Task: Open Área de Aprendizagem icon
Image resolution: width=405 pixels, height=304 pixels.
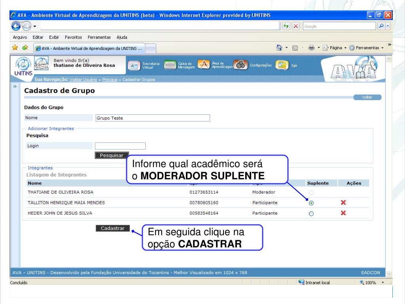Action: coord(204,65)
